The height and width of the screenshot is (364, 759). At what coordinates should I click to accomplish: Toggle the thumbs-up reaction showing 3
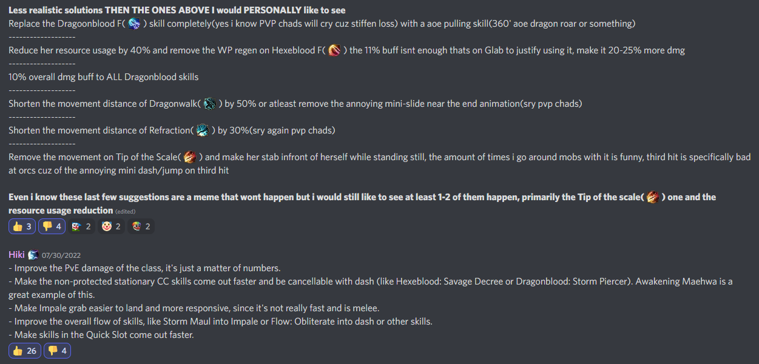pos(22,226)
